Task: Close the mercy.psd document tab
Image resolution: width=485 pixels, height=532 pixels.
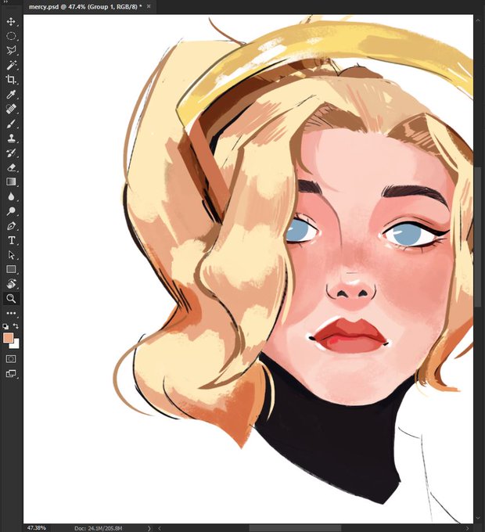Action: 149,6
